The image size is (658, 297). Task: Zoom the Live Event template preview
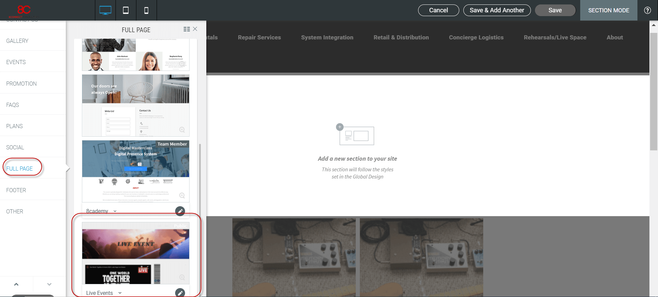(182, 277)
